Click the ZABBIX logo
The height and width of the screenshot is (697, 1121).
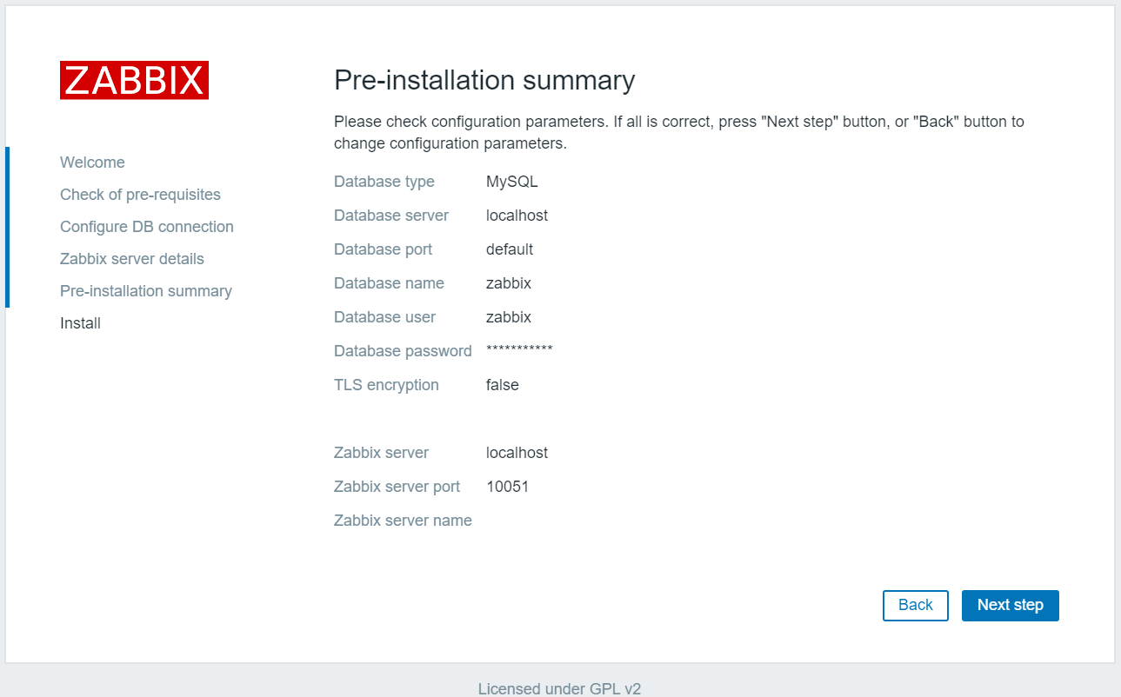[133, 80]
